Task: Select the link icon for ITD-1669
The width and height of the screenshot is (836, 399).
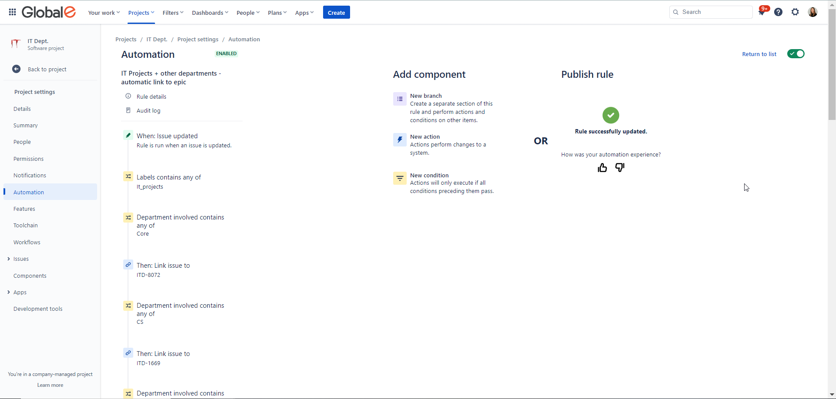Action: 128,353
